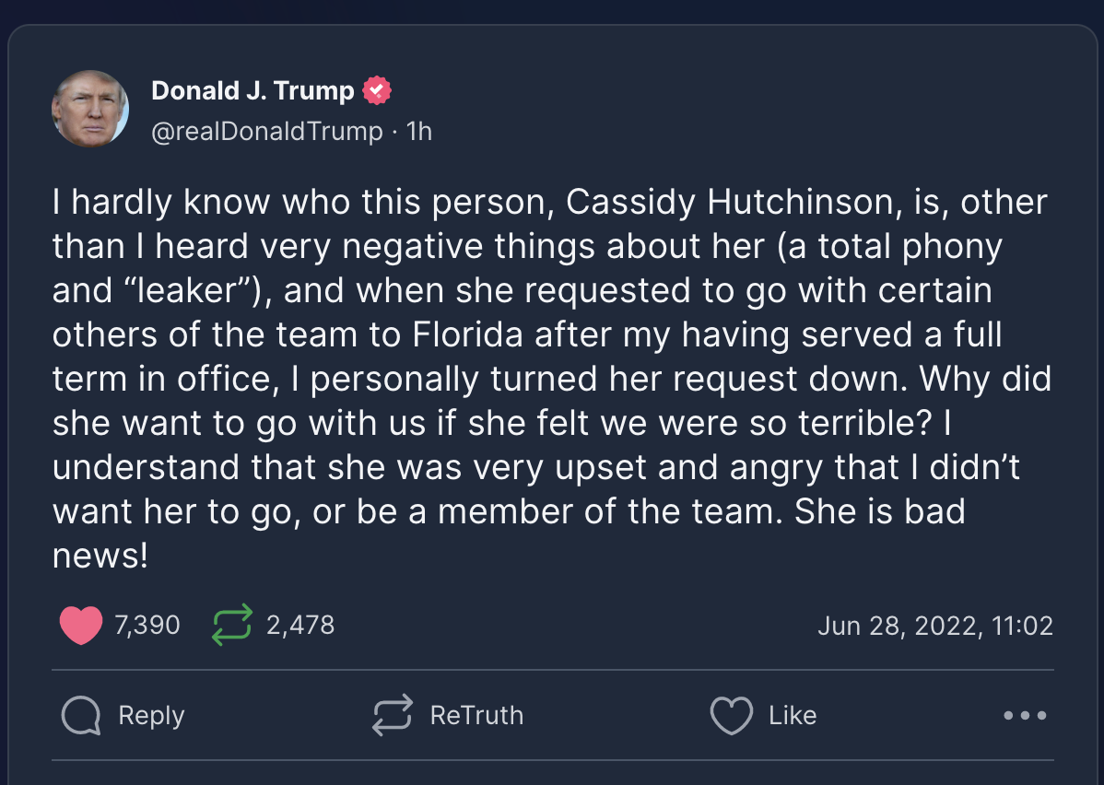Click the ReTruth text label
The image size is (1104, 785).
(x=476, y=715)
